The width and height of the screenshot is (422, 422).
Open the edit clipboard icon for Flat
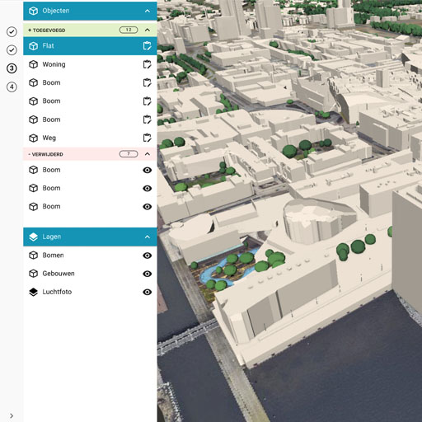click(147, 46)
